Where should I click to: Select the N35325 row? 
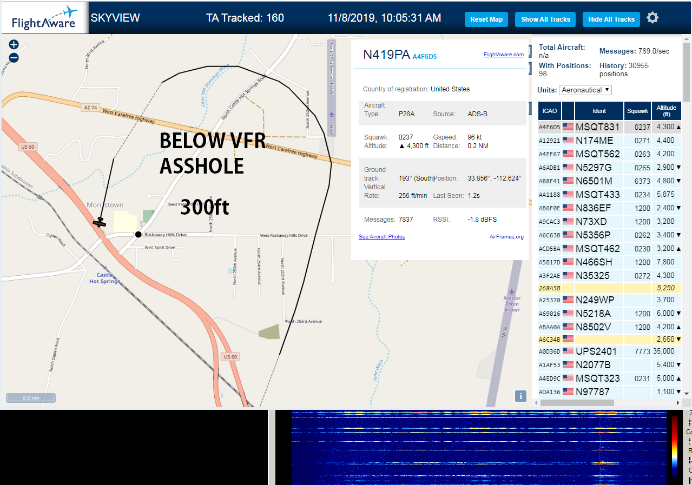[610, 276]
